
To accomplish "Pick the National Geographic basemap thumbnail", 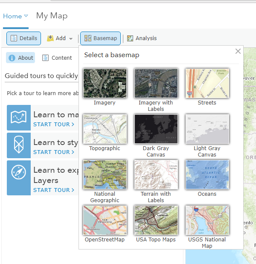I will coord(105,174).
